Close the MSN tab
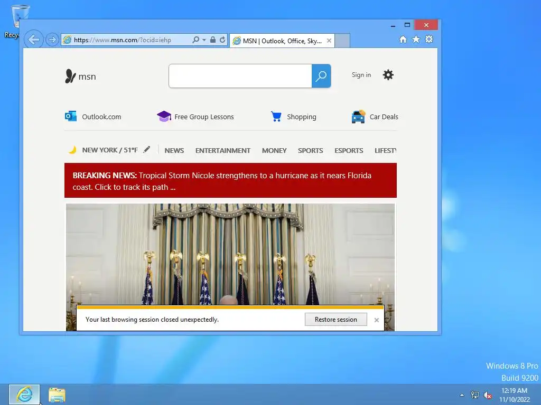The height and width of the screenshot is (405, 541). click(x=329, y=41)
